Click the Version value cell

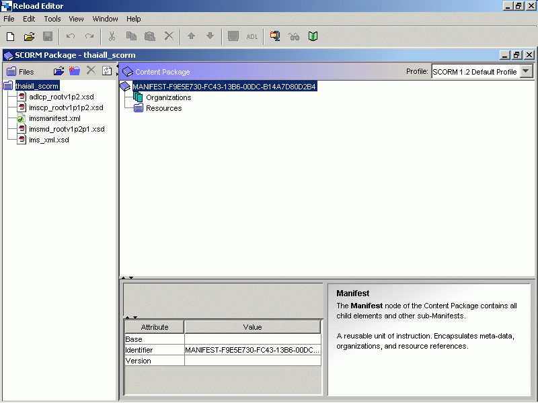[x=252, y=361]
